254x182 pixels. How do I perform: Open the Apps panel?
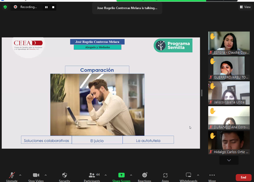tap(165, 177)
